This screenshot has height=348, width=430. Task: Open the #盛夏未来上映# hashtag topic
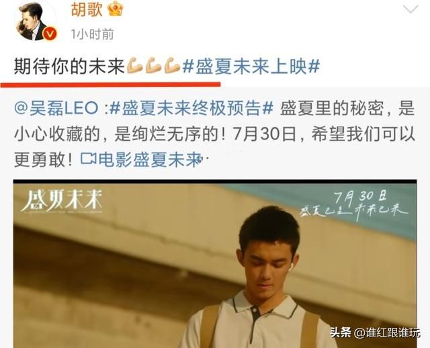click(251, 66)
